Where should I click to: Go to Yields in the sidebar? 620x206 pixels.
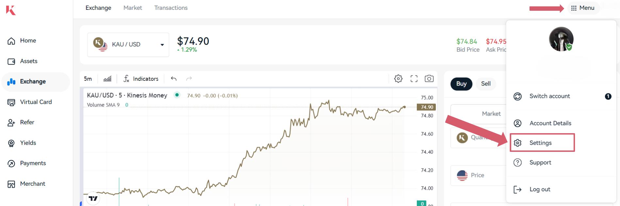(x=28, y=143)
